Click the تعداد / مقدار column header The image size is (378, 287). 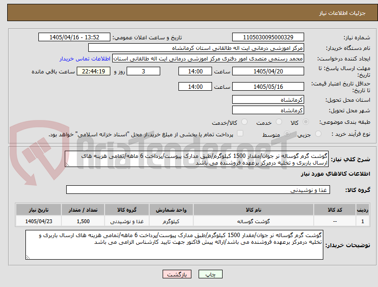tap(83, 210)
